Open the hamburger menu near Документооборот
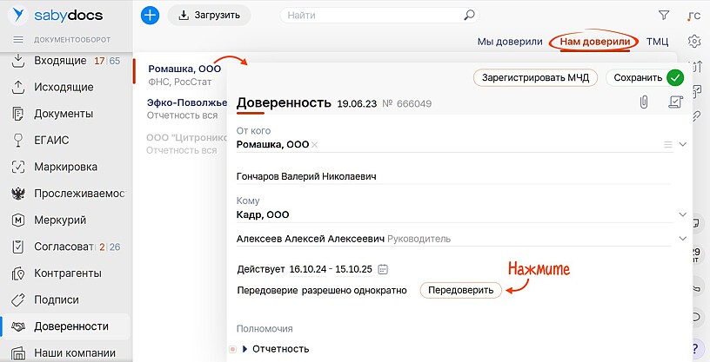This screenshot has height=362, width=710. tap(17, 40)
